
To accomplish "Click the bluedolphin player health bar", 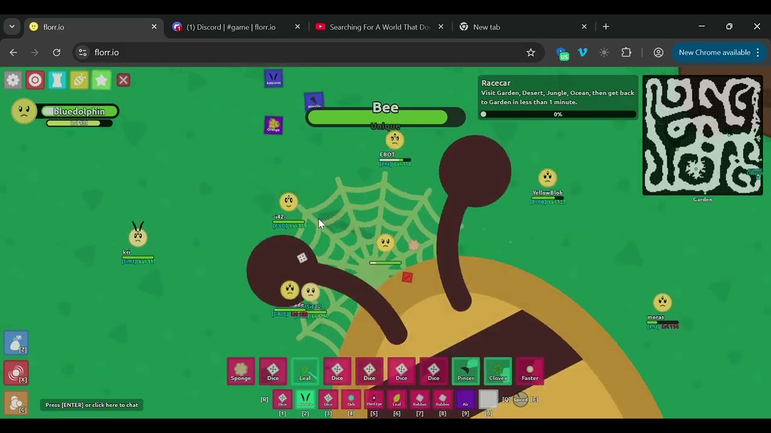I will pyautogui.click(x=80, y=112).
